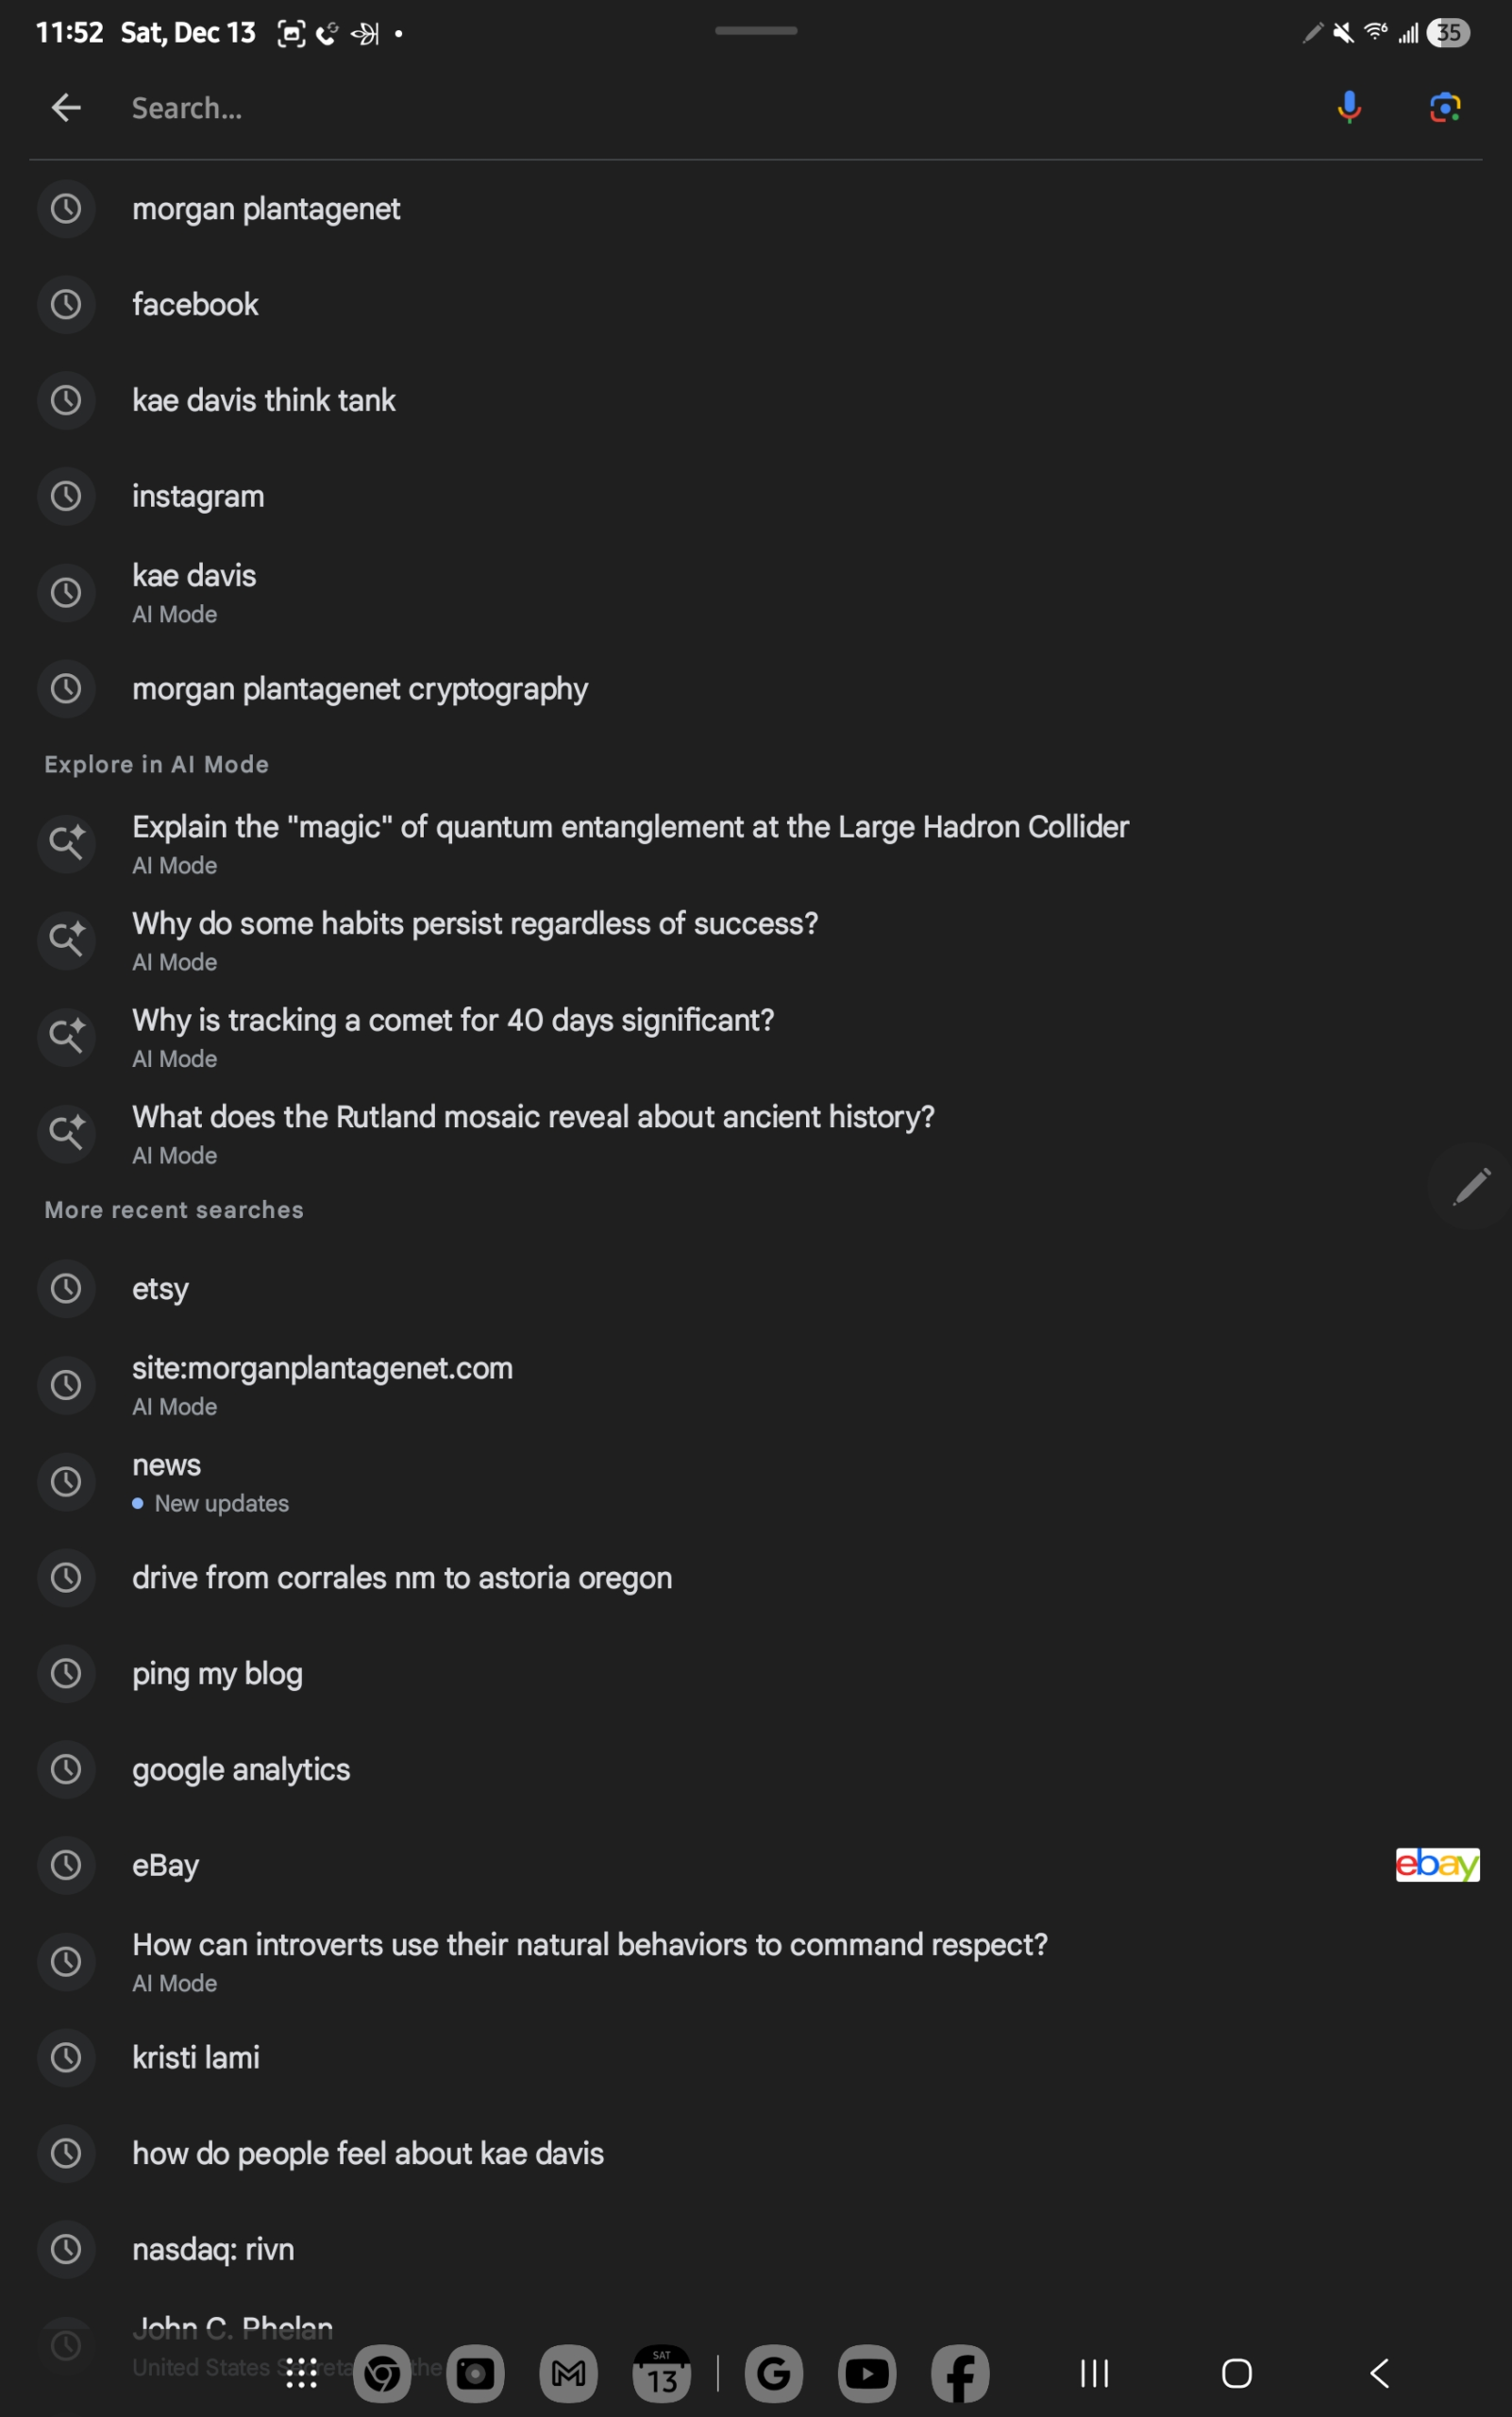Screen dimensions: 1512x2417
Task: Open Chrome from the taskbar
Action: coord(382,2373)
